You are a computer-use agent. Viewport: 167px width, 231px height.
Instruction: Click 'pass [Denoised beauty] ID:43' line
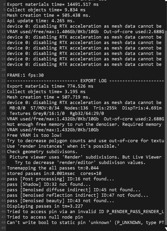click(x=60, y=201)
